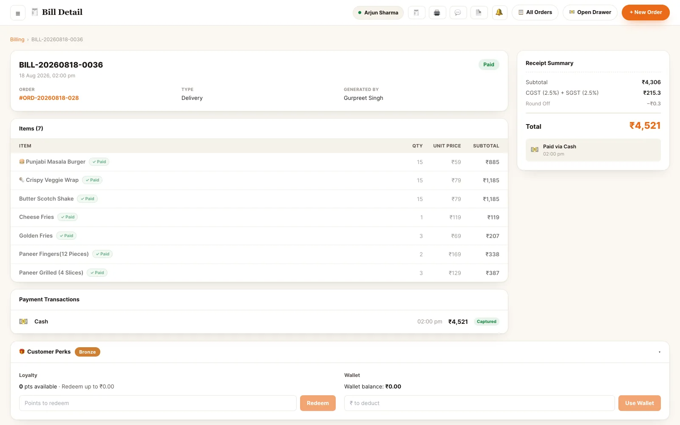Select Paneer Fingers(12 Pieces) item name

click(54, 254)
